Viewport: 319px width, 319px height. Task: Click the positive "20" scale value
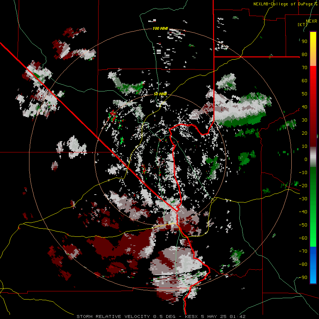[x=304, y=133]
